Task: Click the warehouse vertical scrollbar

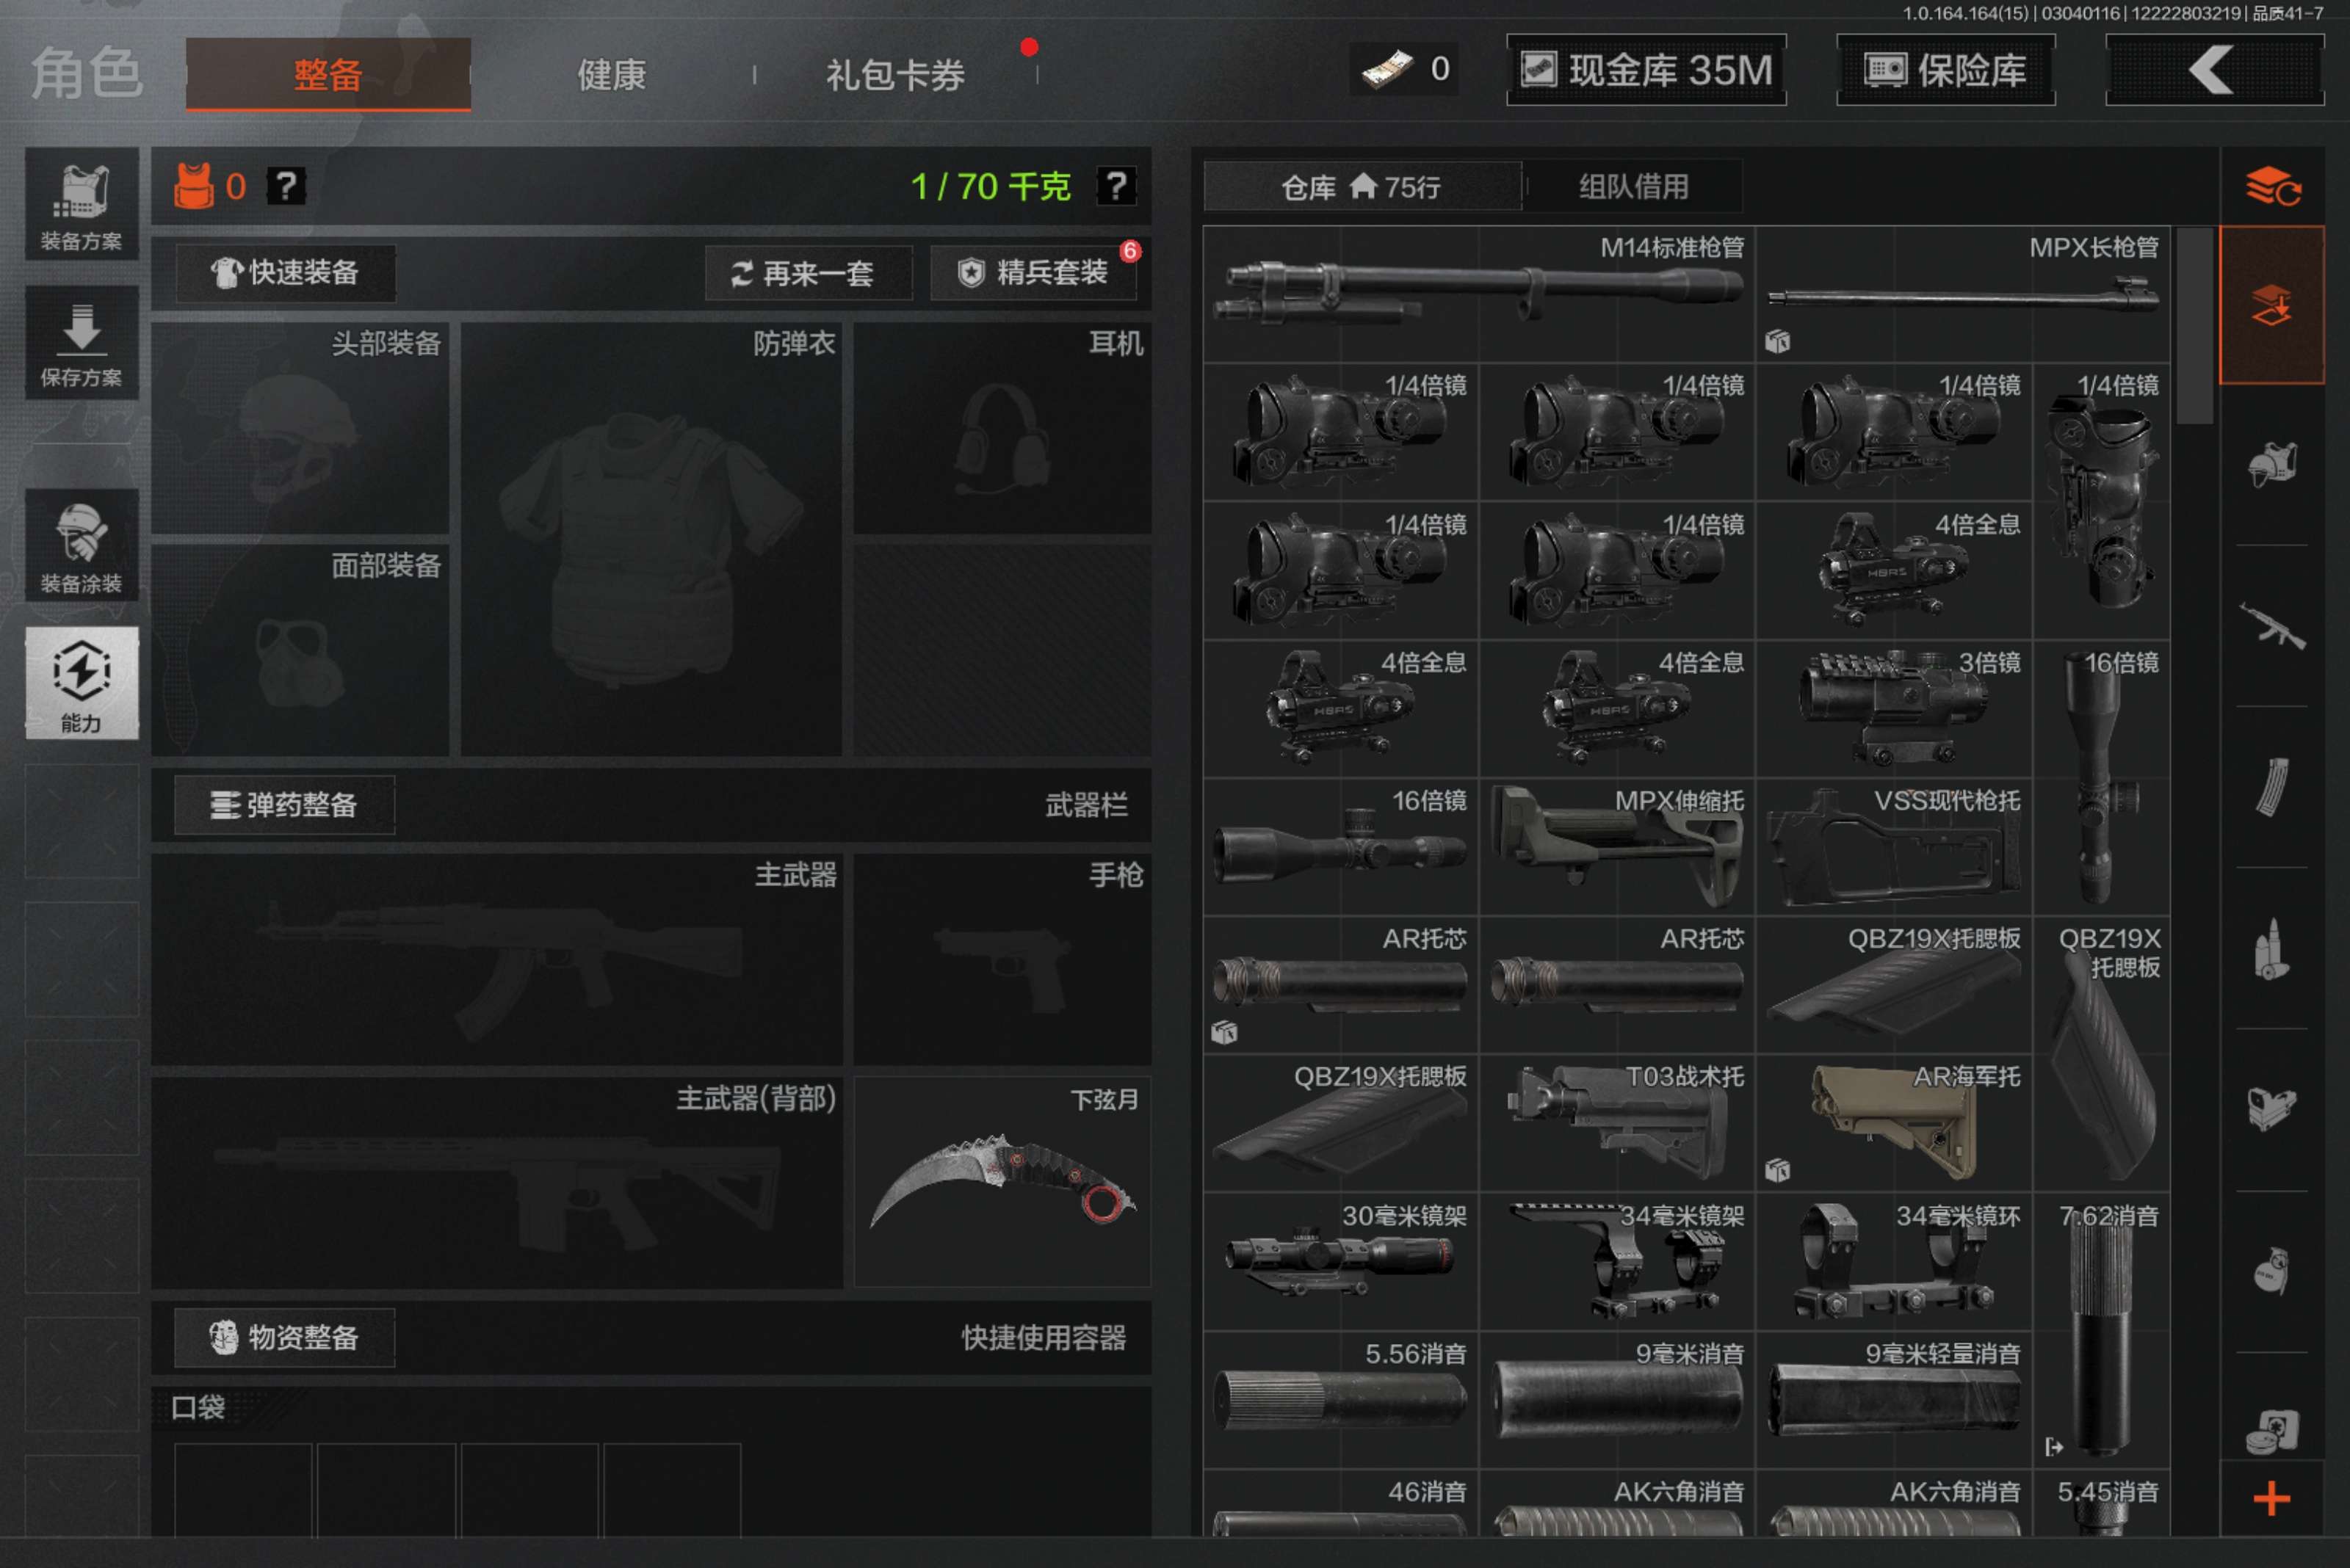Action: click(2194, 326)
